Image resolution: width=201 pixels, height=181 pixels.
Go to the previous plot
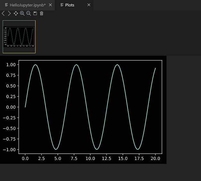coord(3,14)
